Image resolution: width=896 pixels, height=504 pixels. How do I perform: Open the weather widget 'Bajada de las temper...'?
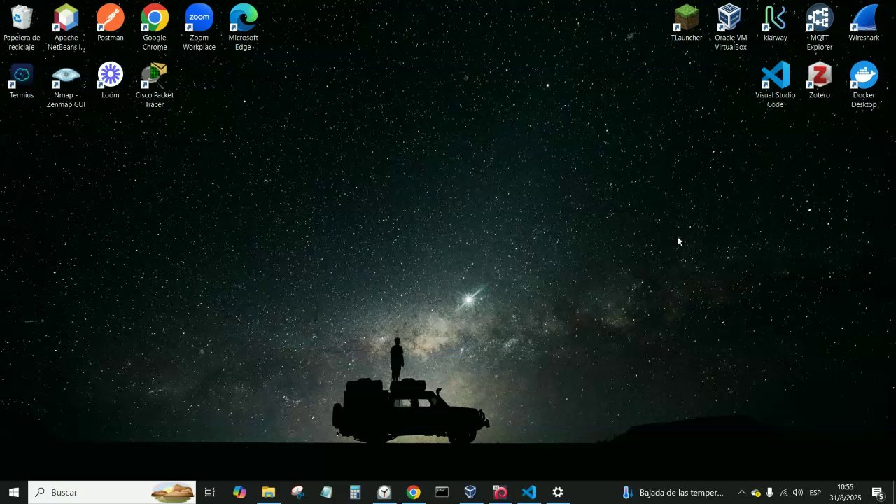click(x=673, y=492)
